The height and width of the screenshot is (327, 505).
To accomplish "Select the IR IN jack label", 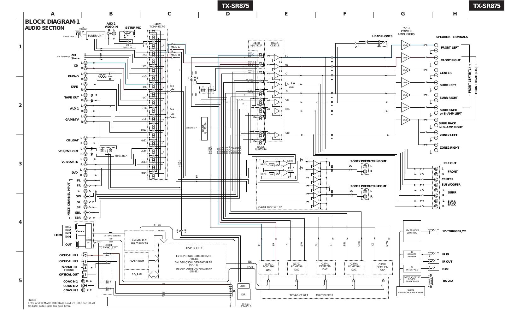I will click(x=445, y=254).
